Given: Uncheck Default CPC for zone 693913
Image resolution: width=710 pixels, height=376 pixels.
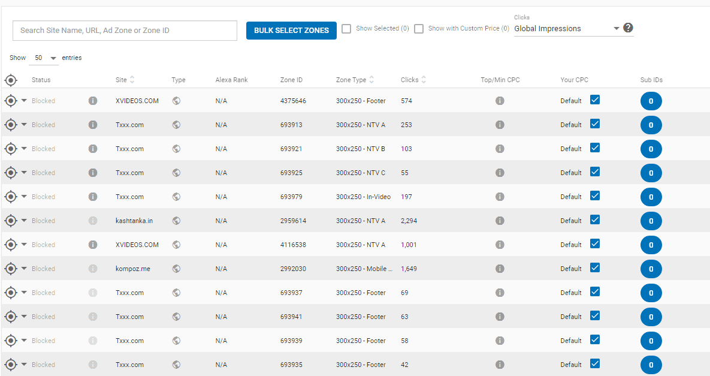Looking at the screenshot, I should (x=595, y=124).
